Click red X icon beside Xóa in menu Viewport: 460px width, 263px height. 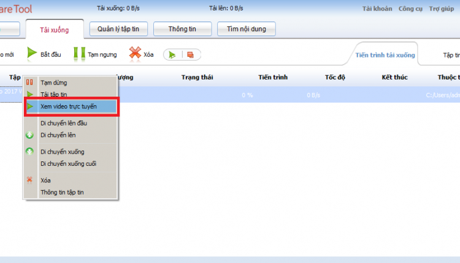click(x=29, y=180)
